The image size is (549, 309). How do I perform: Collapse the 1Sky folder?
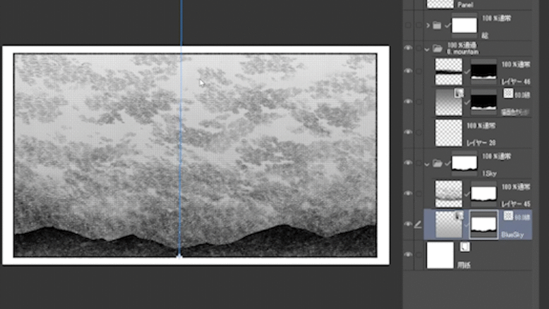(x=427, y=164)
